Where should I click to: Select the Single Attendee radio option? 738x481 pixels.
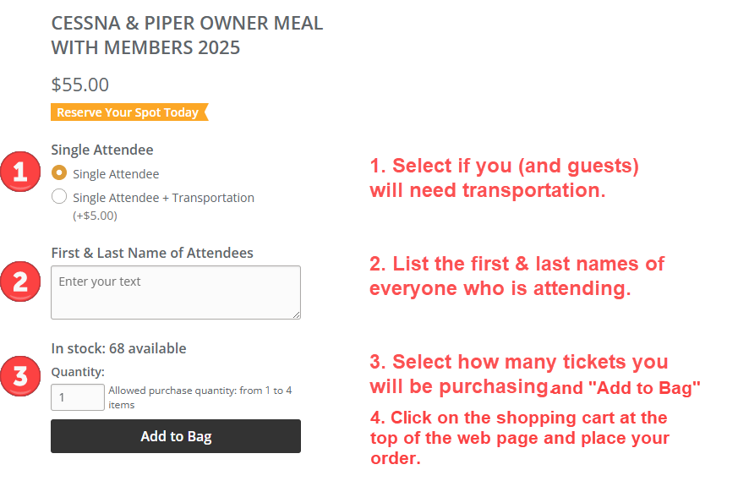pyautogui.click(x=59, y=172)
